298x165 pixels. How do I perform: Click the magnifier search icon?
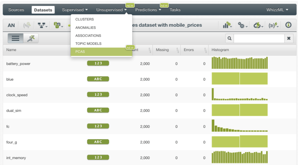point(229,38)
